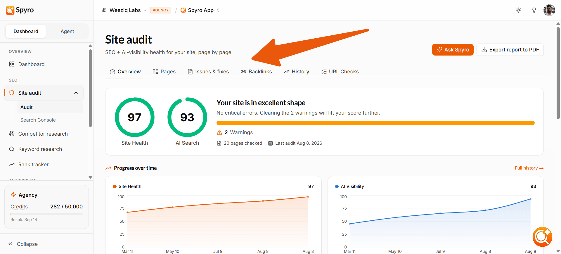Click the sidebar scroll up arrow
Viewport: 561px width, 254px height.
click(90, 46)
